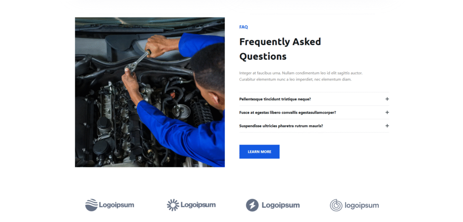Click the Logoipsum text beside the sunburst icon
Viewport: 463px width, 222px height.
(198, 205)
